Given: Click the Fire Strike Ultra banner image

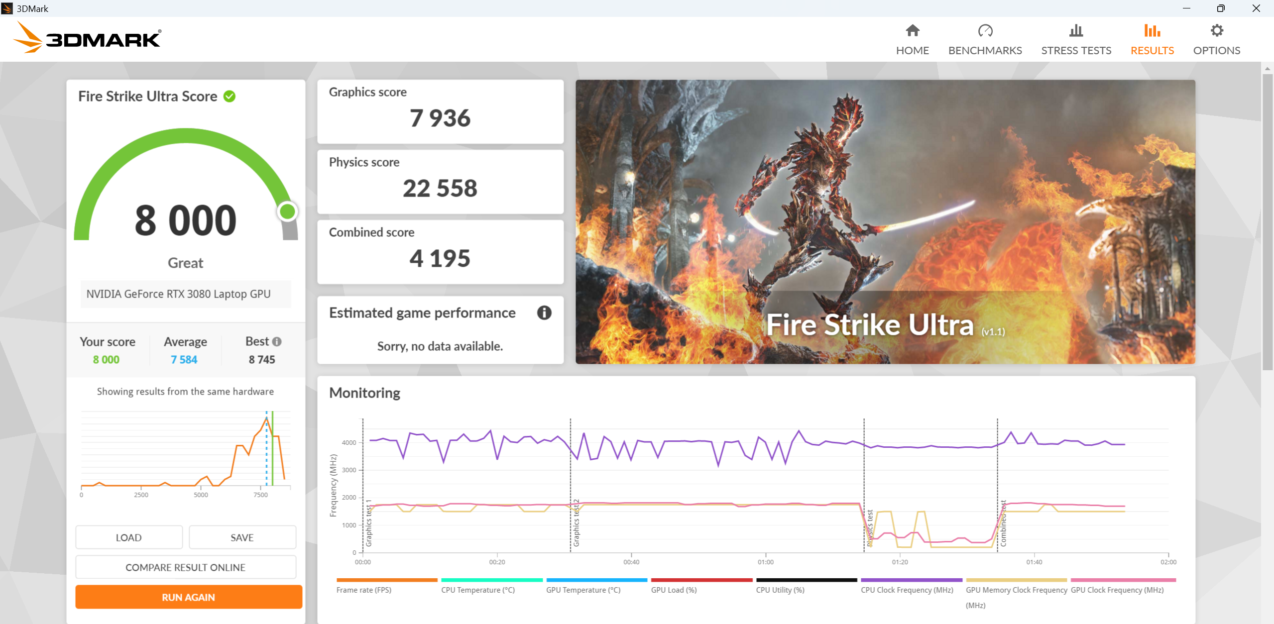Looking at the screenshot, I should 885,221.
